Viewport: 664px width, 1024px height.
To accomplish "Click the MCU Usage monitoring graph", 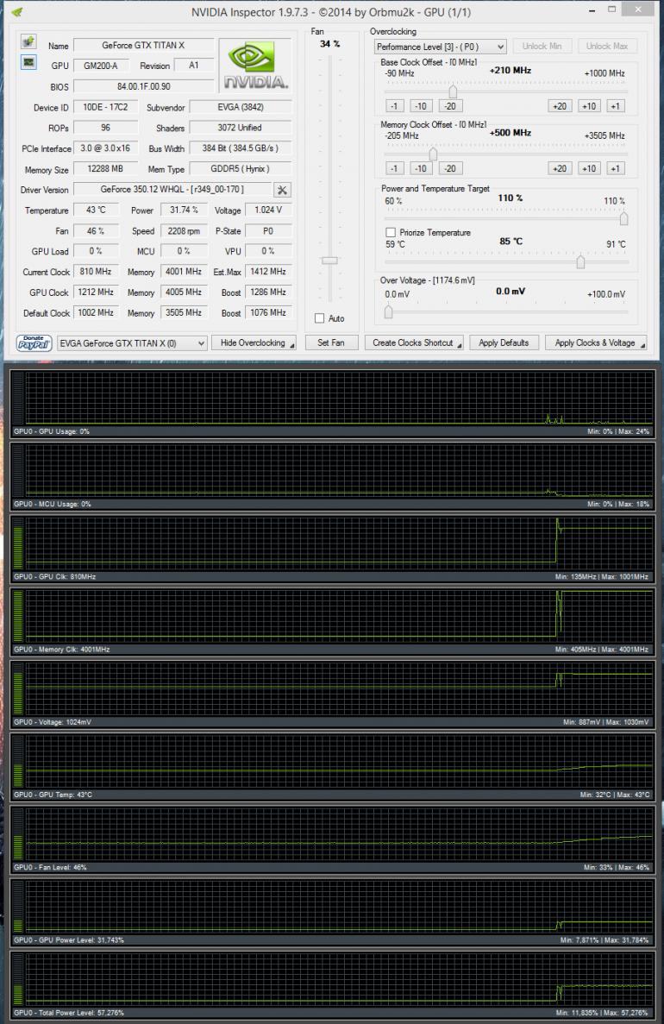I will [333, 475].
